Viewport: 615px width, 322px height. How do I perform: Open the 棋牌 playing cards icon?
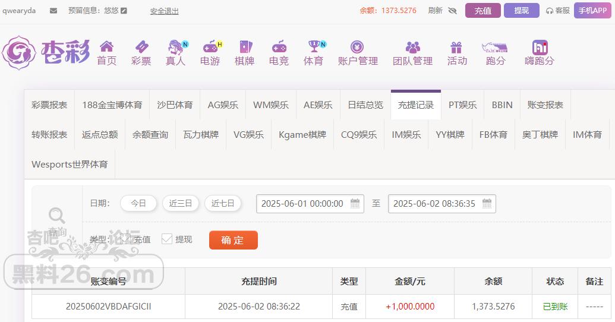pos(244,47)
